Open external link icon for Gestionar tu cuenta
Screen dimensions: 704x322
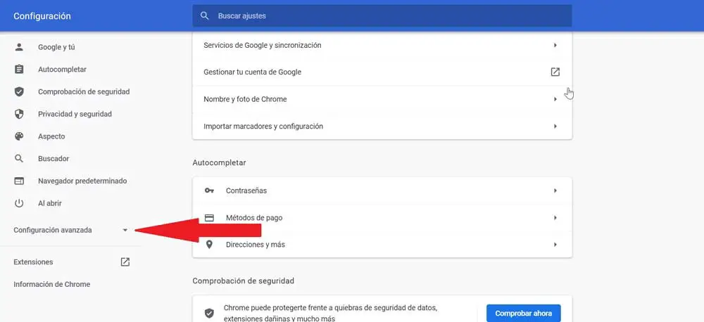tap(555, 72)
